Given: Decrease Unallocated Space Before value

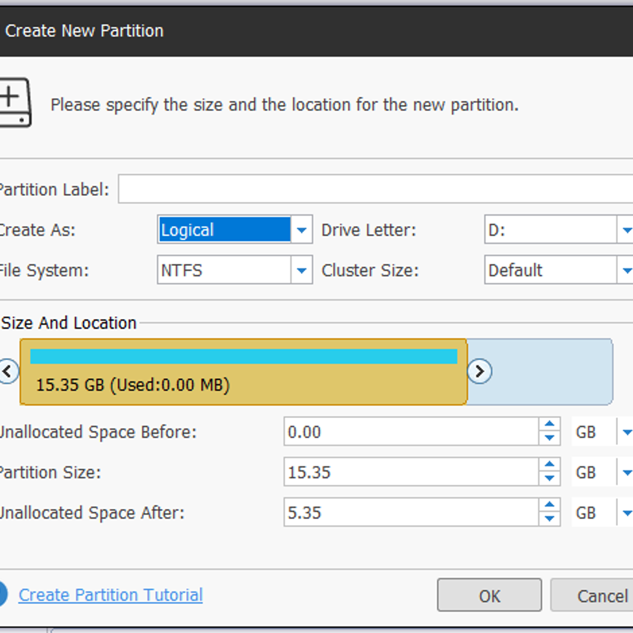Looking at the screenshot, I should click(x=549, y=438).
